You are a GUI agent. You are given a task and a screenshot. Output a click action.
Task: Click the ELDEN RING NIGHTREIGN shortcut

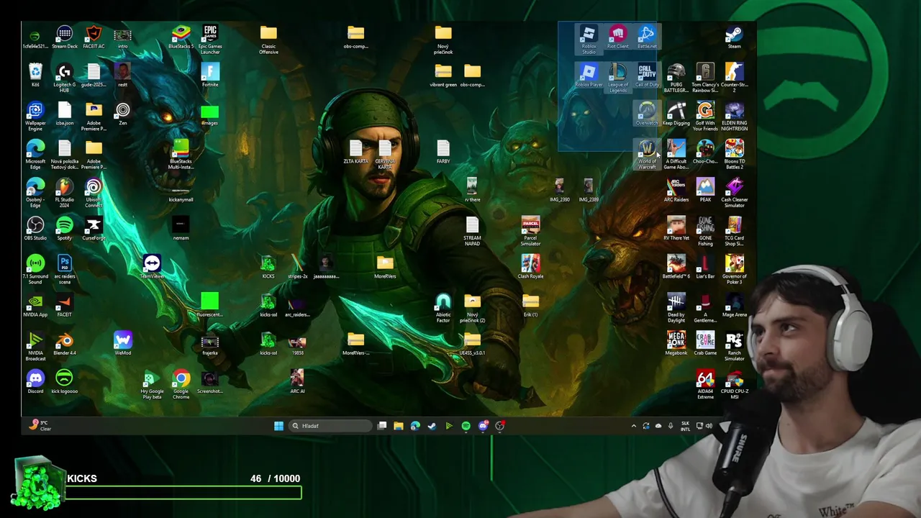coord(734,117)
